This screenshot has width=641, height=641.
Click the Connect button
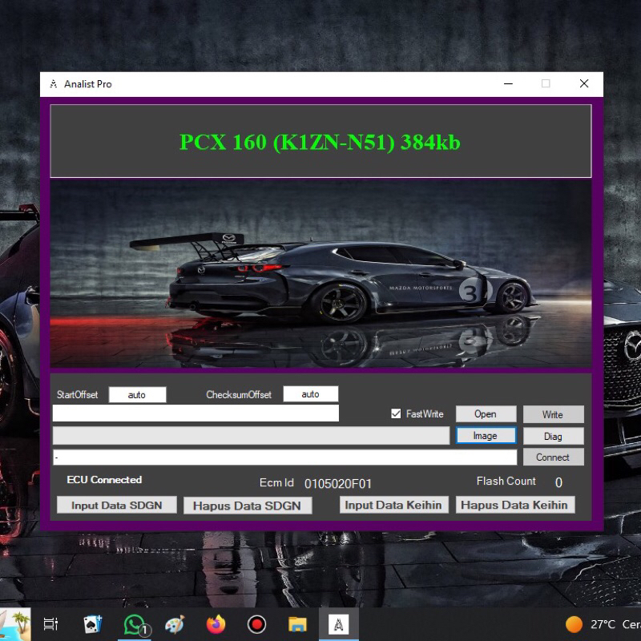(x=553, y=457)
